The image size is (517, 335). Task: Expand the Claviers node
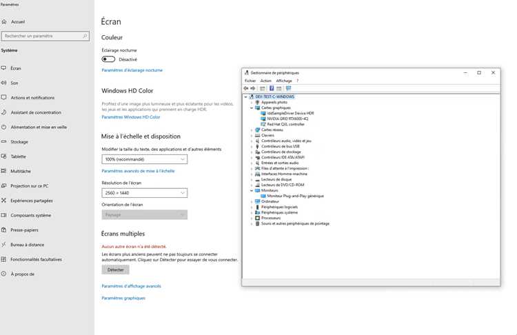(252, 136)
